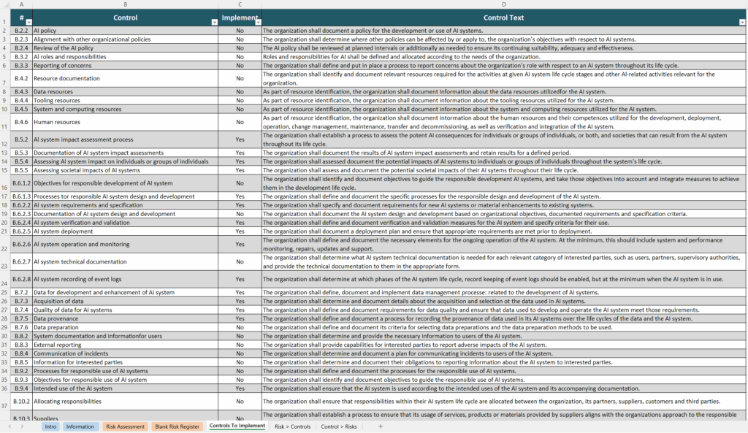
Task: Select column D by its header
Action: point(504,6)
